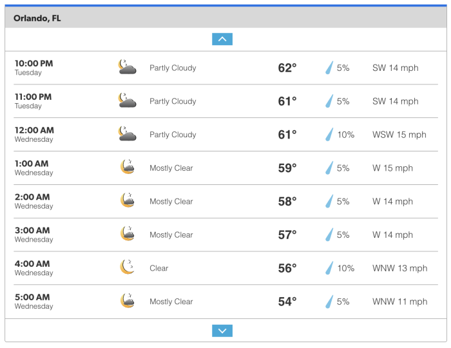Show later hours with bottom chevron button
The height and width of the screenshot is (348, 451).
pyautogui.click(x=222, y=331)
